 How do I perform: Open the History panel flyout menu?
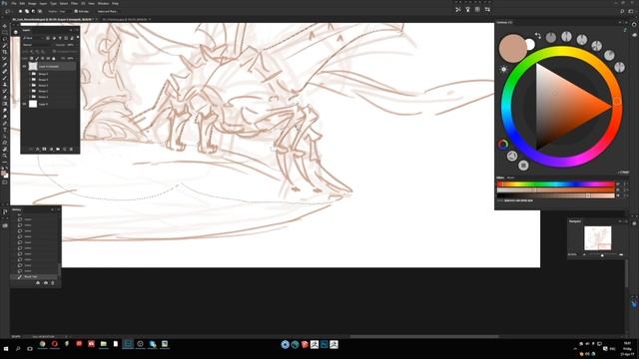click(58, 209)
